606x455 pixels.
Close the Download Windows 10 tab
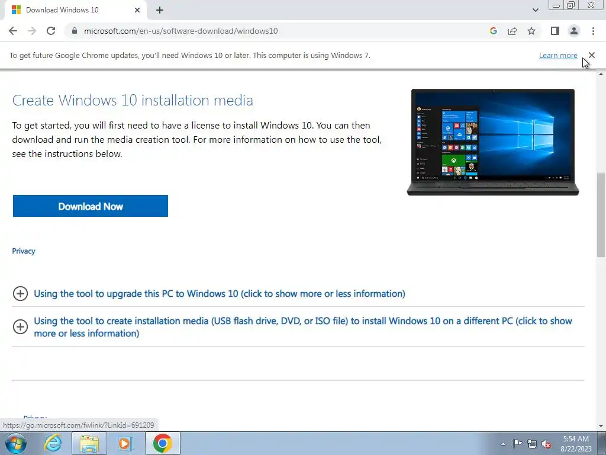pyautogui.click(x=137, y=10)
